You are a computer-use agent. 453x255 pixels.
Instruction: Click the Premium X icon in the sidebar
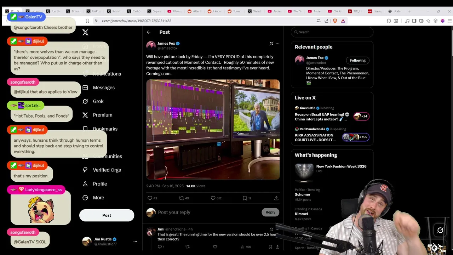point(85,115)
